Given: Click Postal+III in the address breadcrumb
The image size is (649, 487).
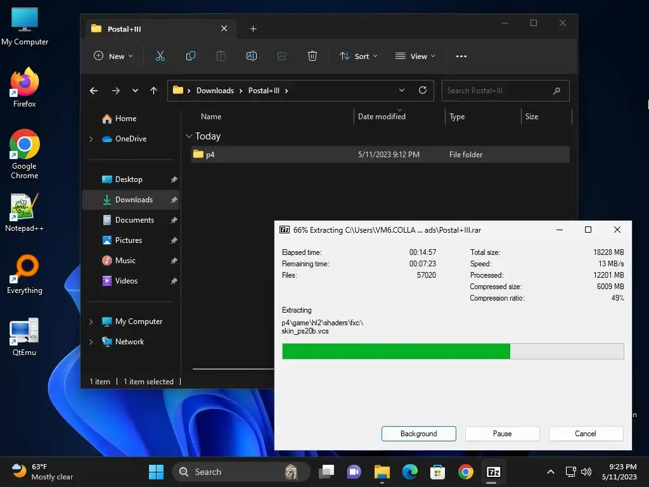Looking at the screenshot, I should 264,91.
